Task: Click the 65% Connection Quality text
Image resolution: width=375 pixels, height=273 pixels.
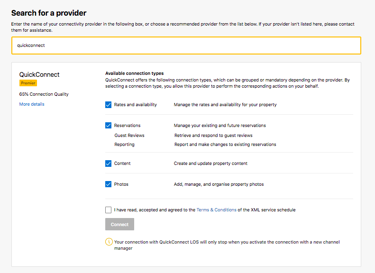Action: tap(44, 94)
